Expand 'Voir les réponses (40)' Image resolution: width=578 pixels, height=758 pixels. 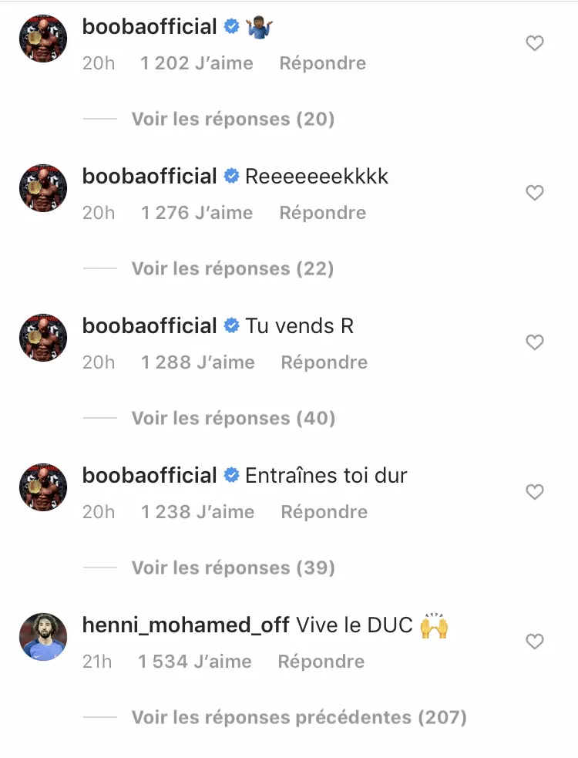(x=233, y=418)
